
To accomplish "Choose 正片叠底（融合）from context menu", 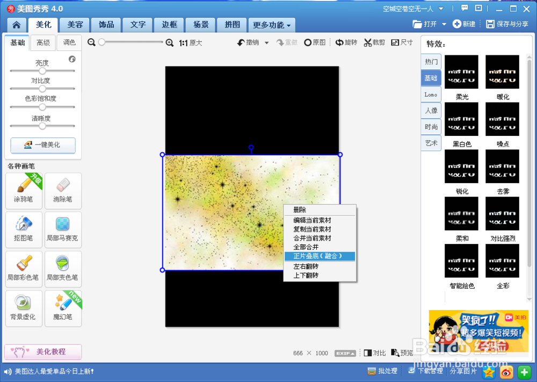I will click(x=320, y=256).
